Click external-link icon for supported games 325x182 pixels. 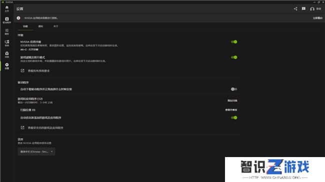pos(22,128)
